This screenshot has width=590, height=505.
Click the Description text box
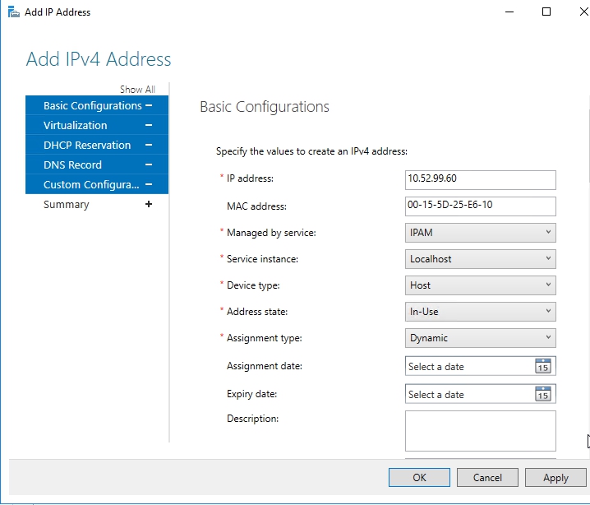[481, 431]
